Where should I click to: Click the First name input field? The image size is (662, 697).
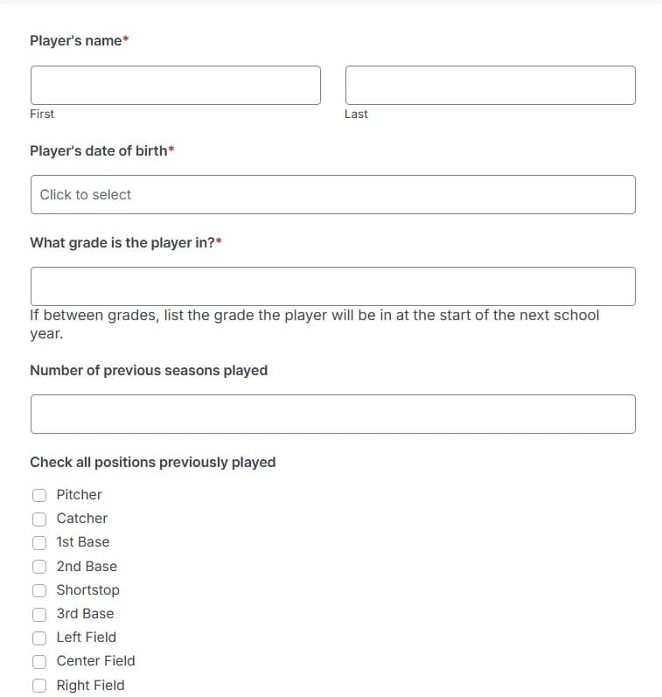tap(176, 86)
